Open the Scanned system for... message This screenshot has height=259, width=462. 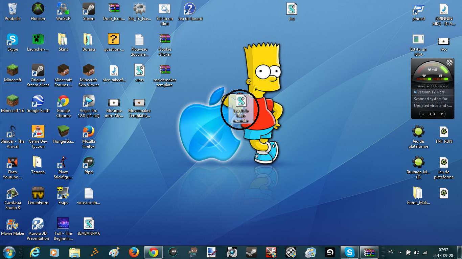pos(433,99)
